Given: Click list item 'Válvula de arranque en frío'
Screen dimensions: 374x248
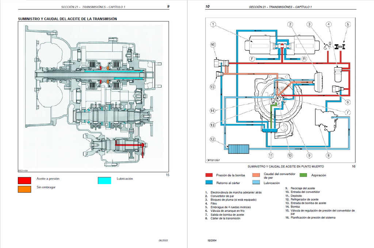Looking at the screenshot, I should [228, 211].
